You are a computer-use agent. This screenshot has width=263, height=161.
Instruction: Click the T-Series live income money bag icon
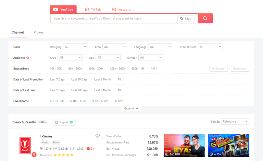pos(88,149)
